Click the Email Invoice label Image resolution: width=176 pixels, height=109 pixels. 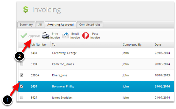pos(75,35)
